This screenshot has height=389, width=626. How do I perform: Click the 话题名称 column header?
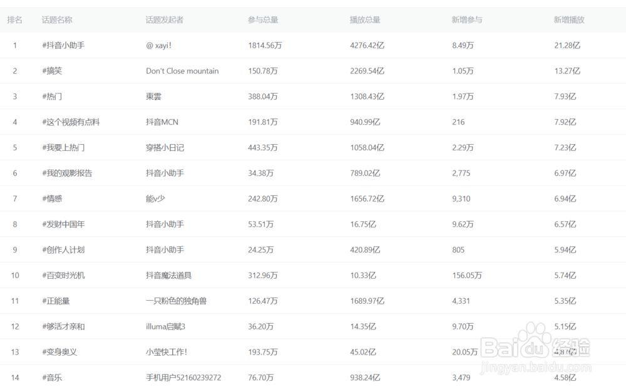pyautogui.click(x=57, y=20)
